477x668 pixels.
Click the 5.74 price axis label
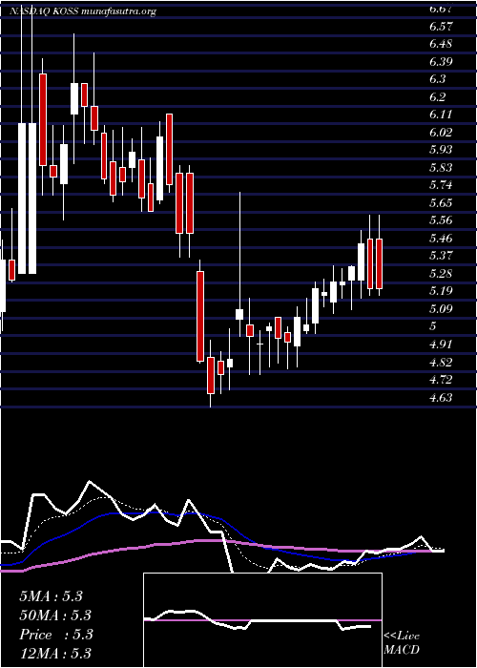click(441, 185)
